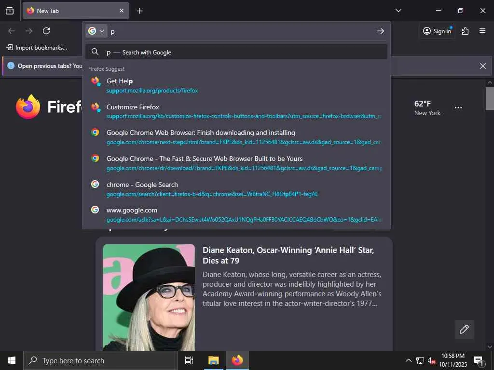Open the list all tabs dropdown
This screenshot has width=494, height=370.
[x=398, y=11]
